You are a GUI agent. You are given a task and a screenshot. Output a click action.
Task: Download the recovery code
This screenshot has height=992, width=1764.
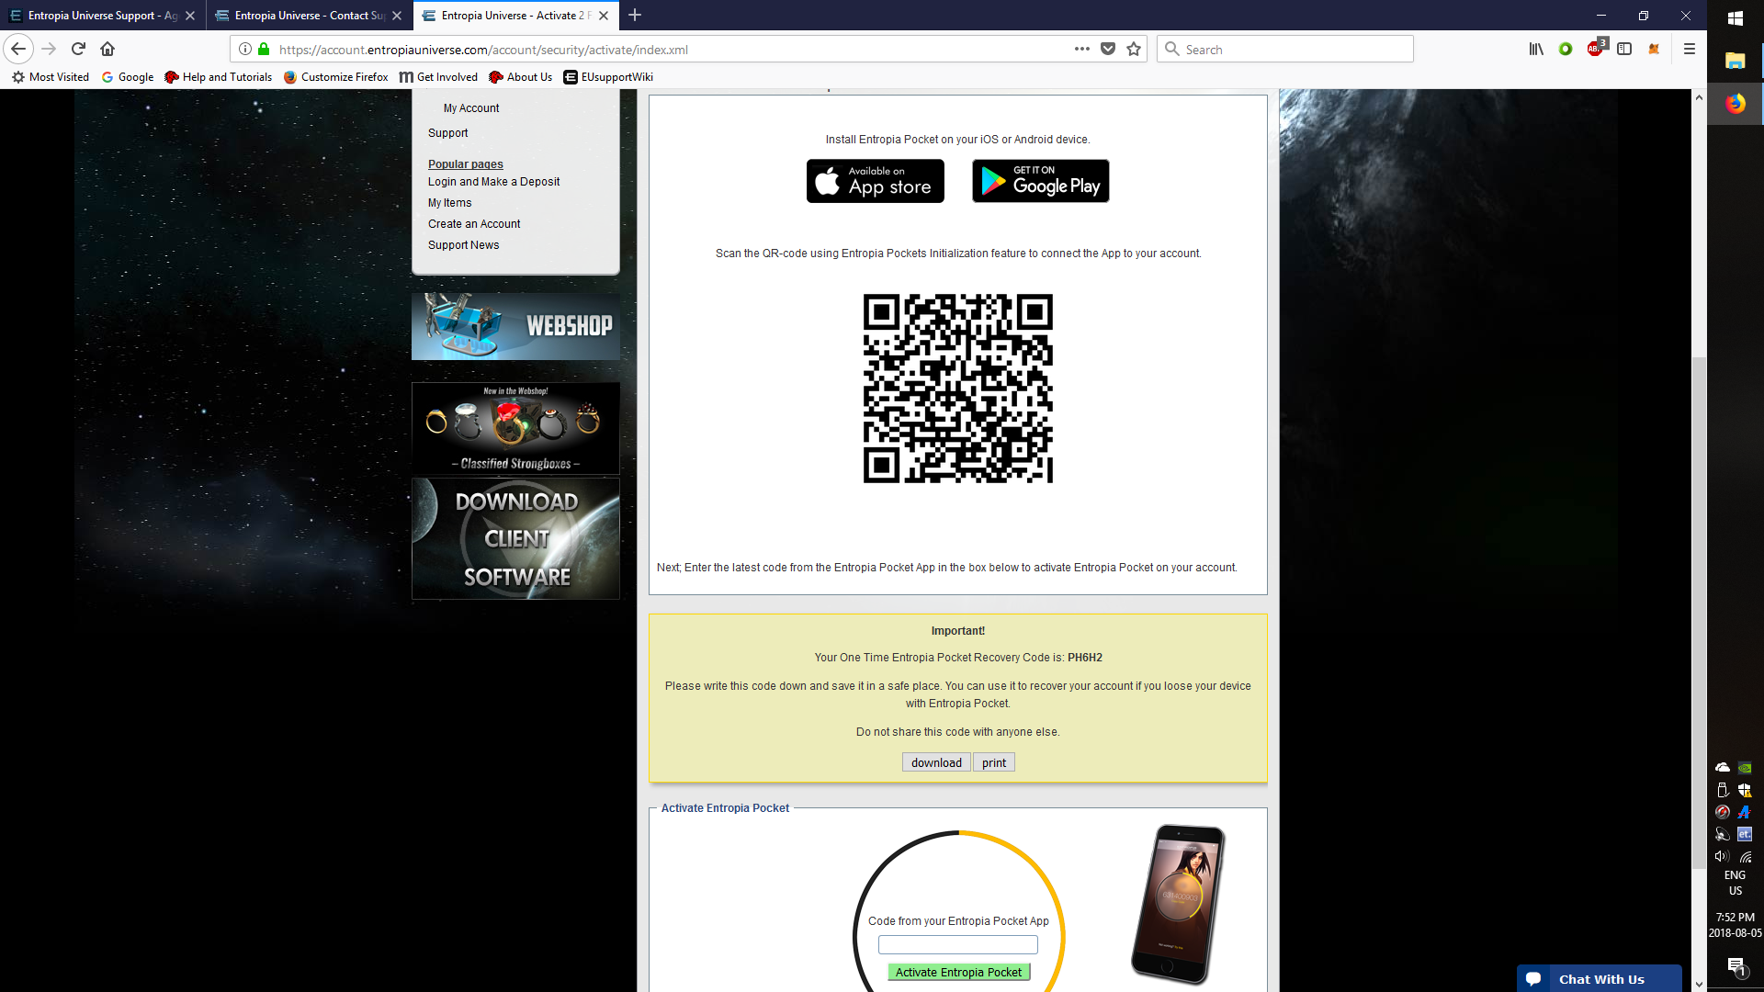(x=936, y=762)
